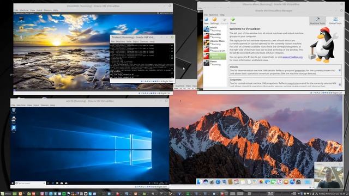Select Machine Tools in VirtualBox Manager
The height and width of the screenshot is (196, 349).
coord(317,21)
